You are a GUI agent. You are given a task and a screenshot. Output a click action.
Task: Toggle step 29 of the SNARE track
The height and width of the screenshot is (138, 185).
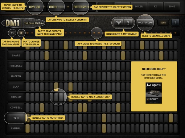[161, 56]
